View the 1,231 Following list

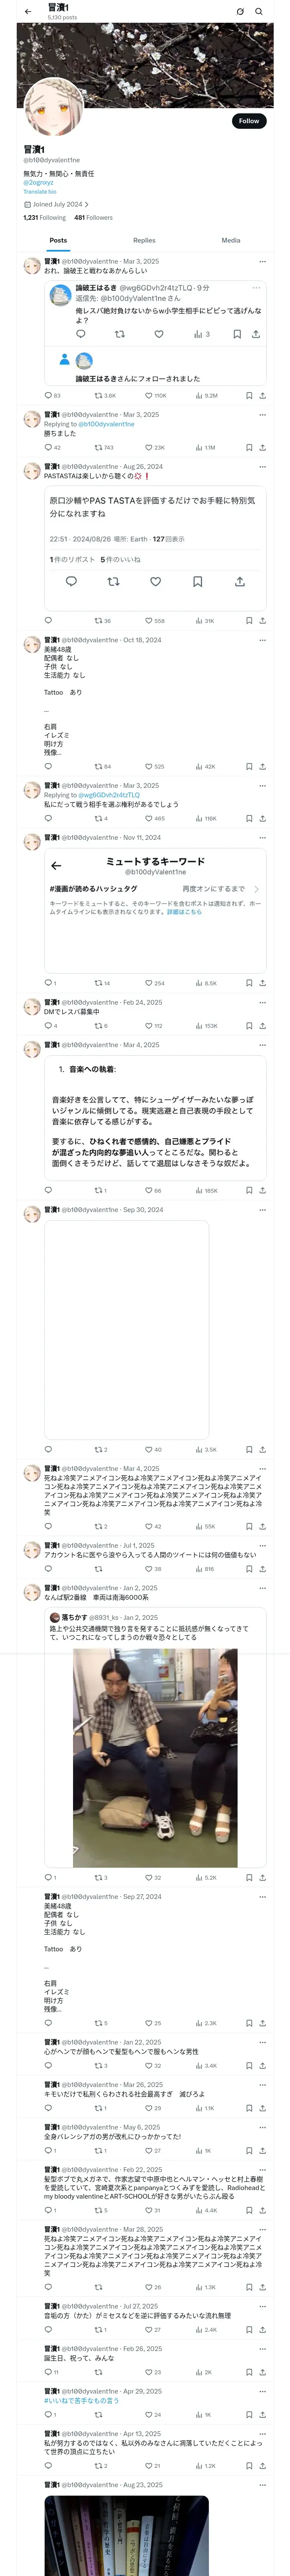pyautogui.click(x=45, y=217)
